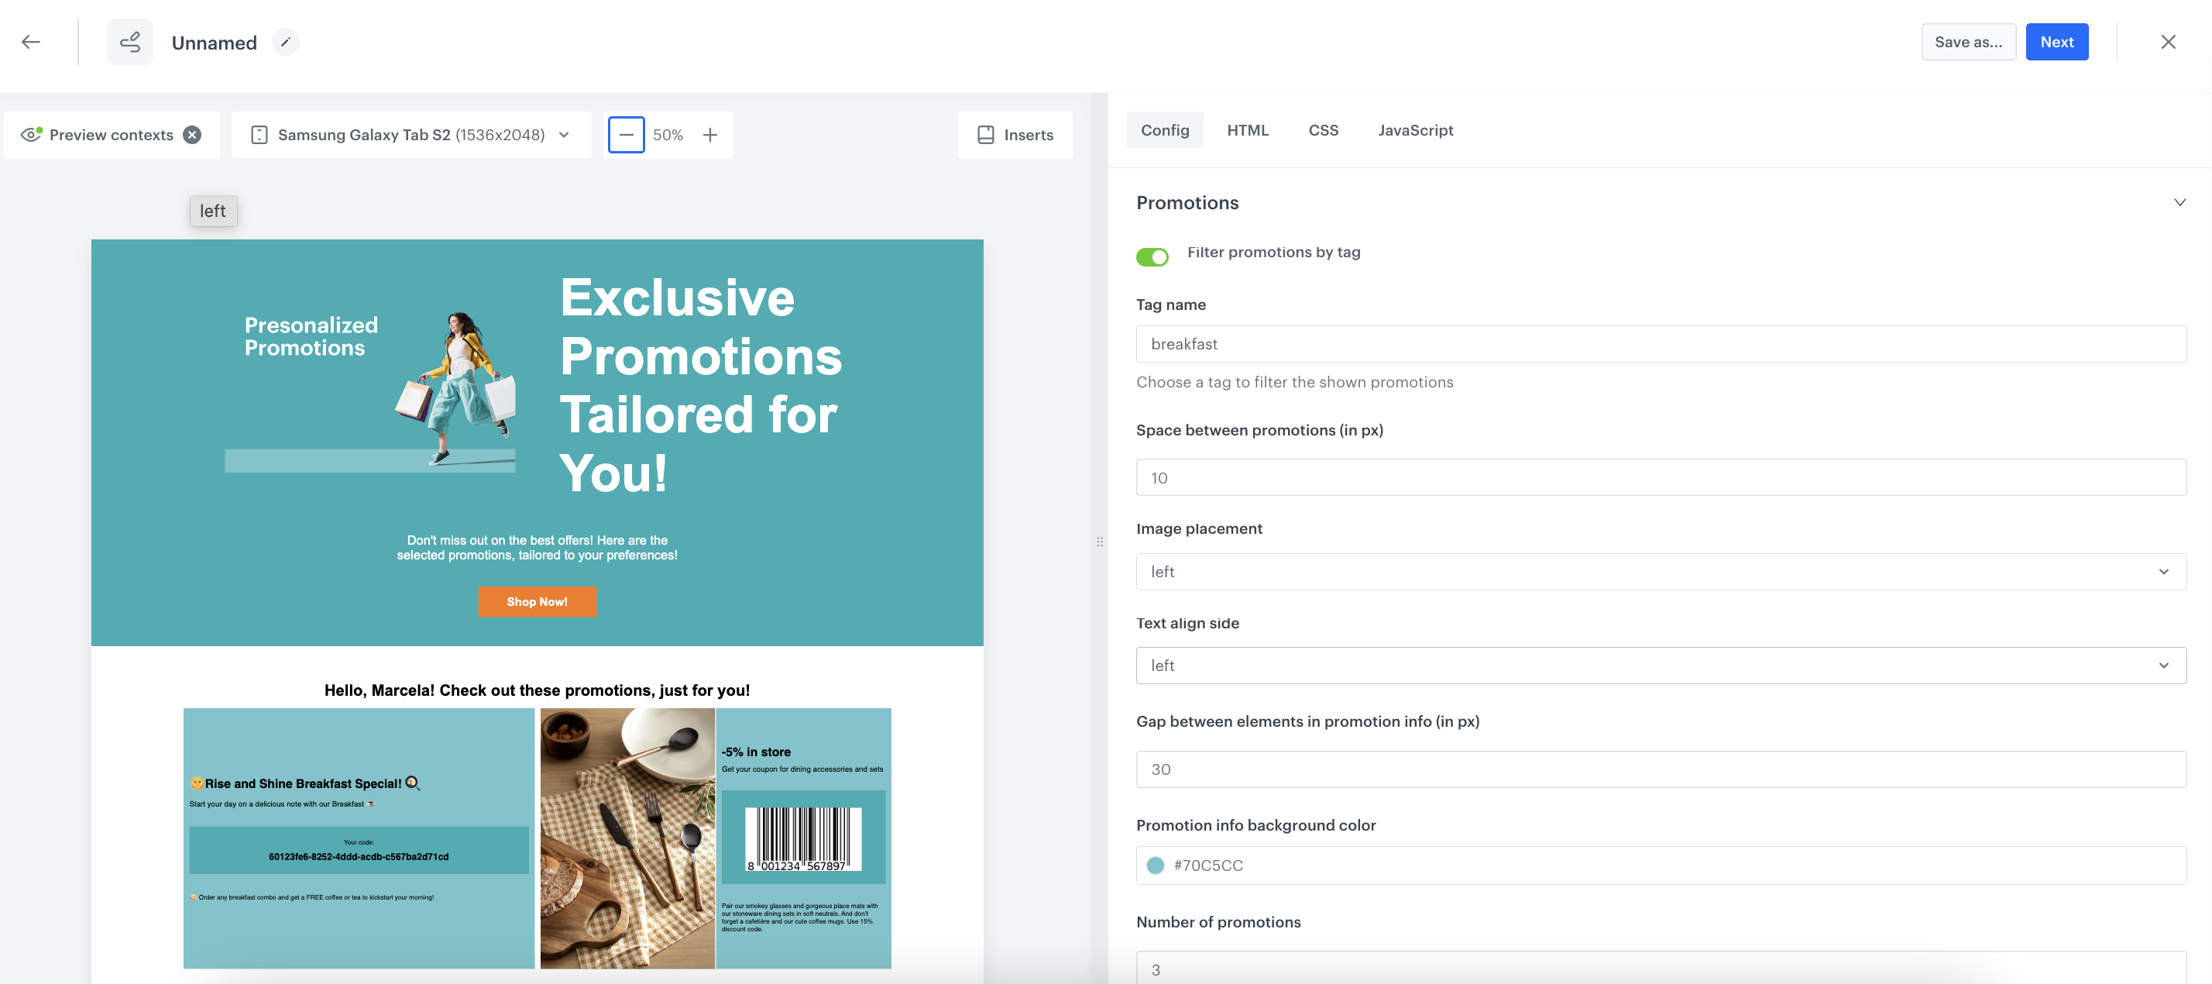Click the undo/history icon in toolbar
2212x984 pixels.
coord(130,41)
